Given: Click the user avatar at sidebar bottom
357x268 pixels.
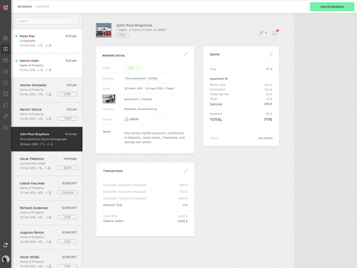Looking at the screenshot, I should coord(6,260).
